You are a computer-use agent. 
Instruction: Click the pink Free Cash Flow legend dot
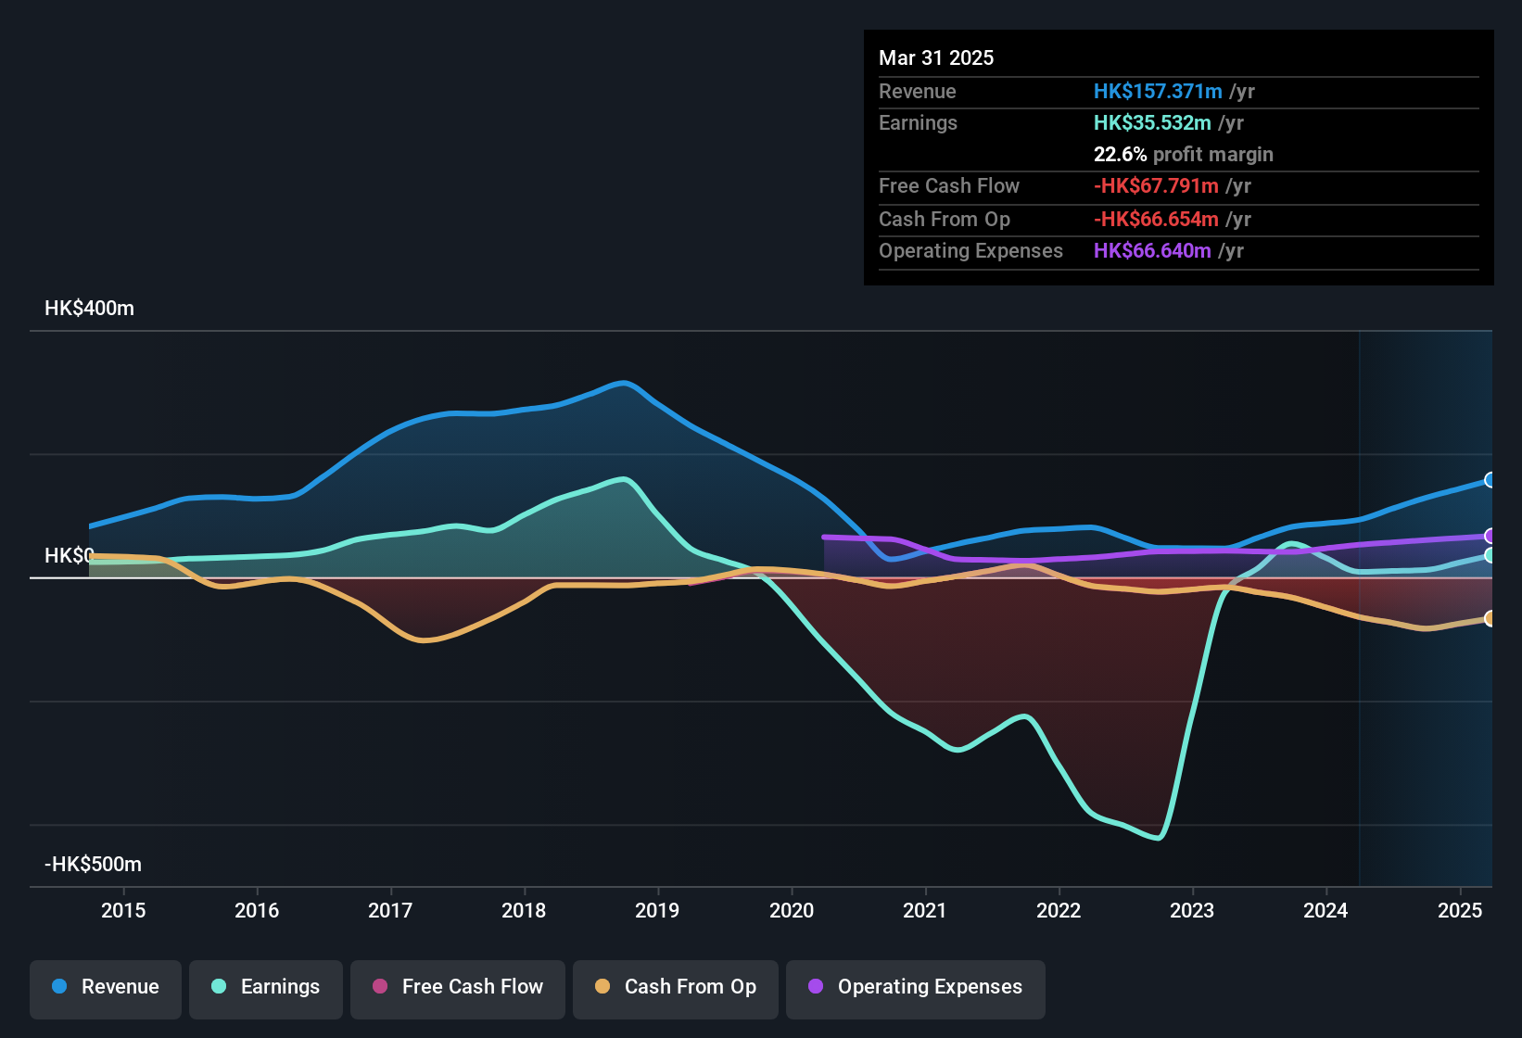click(380, 987)
